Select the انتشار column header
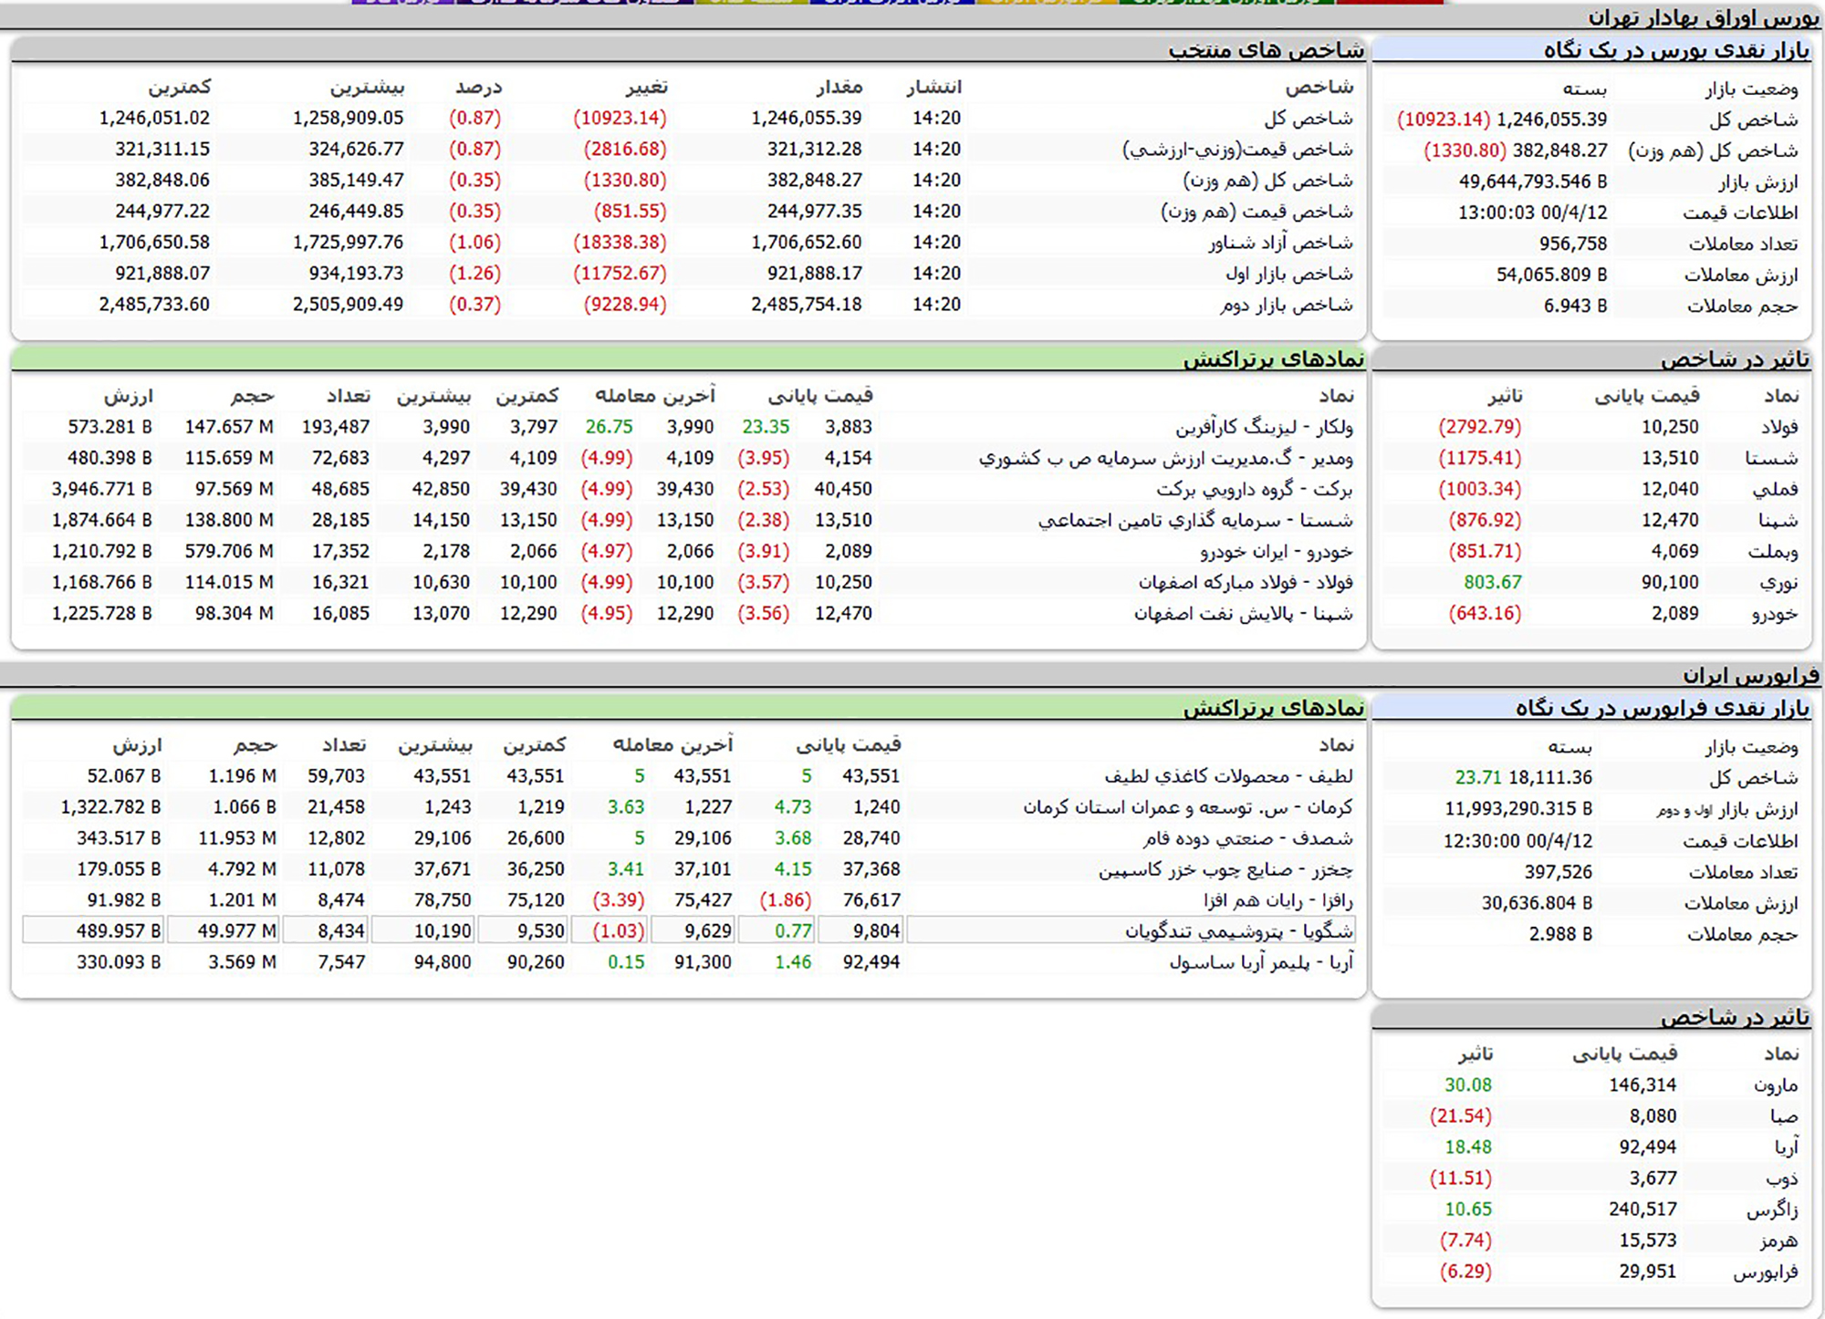 [933, 87]
